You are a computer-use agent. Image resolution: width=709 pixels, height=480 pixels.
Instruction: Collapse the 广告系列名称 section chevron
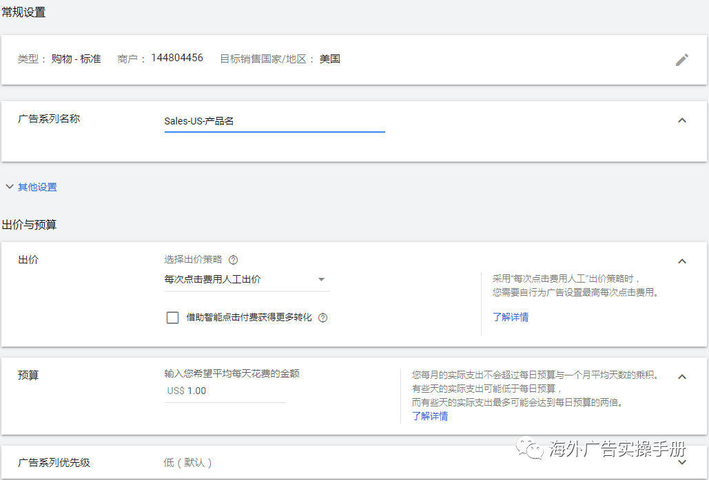tap(682, 120)
